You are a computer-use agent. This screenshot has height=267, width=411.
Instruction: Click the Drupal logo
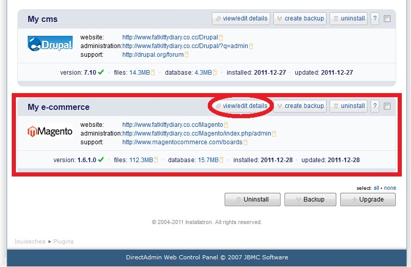pos(50,44)
